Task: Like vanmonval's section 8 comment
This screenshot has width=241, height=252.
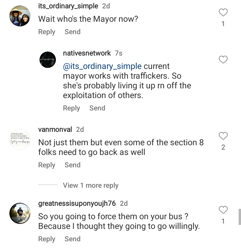Action: [223, 136]
